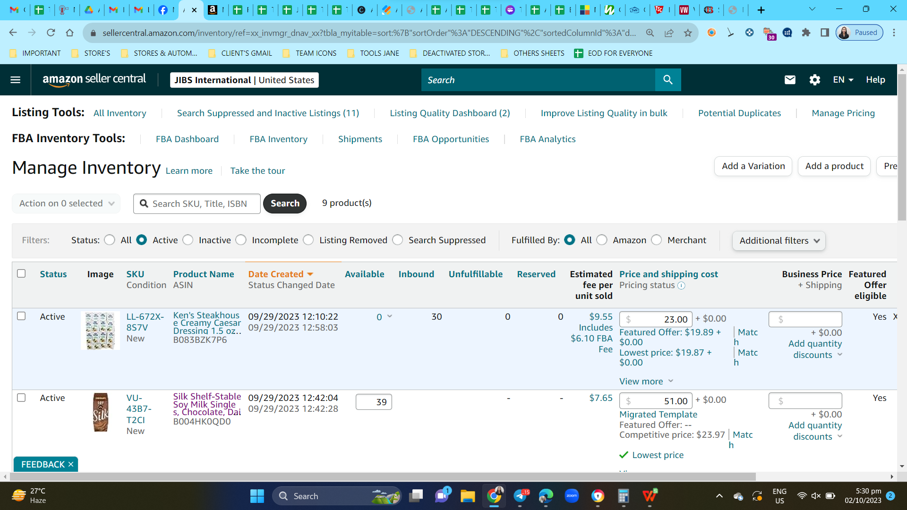Open the All Inventory listing tool

point(120,113)
